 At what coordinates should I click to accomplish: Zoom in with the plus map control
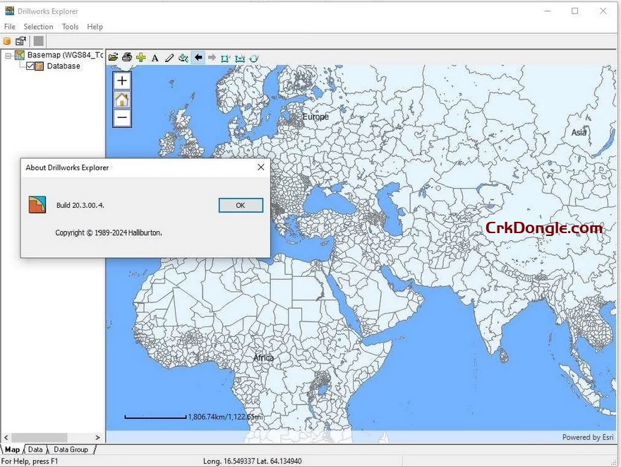point(121,81)
